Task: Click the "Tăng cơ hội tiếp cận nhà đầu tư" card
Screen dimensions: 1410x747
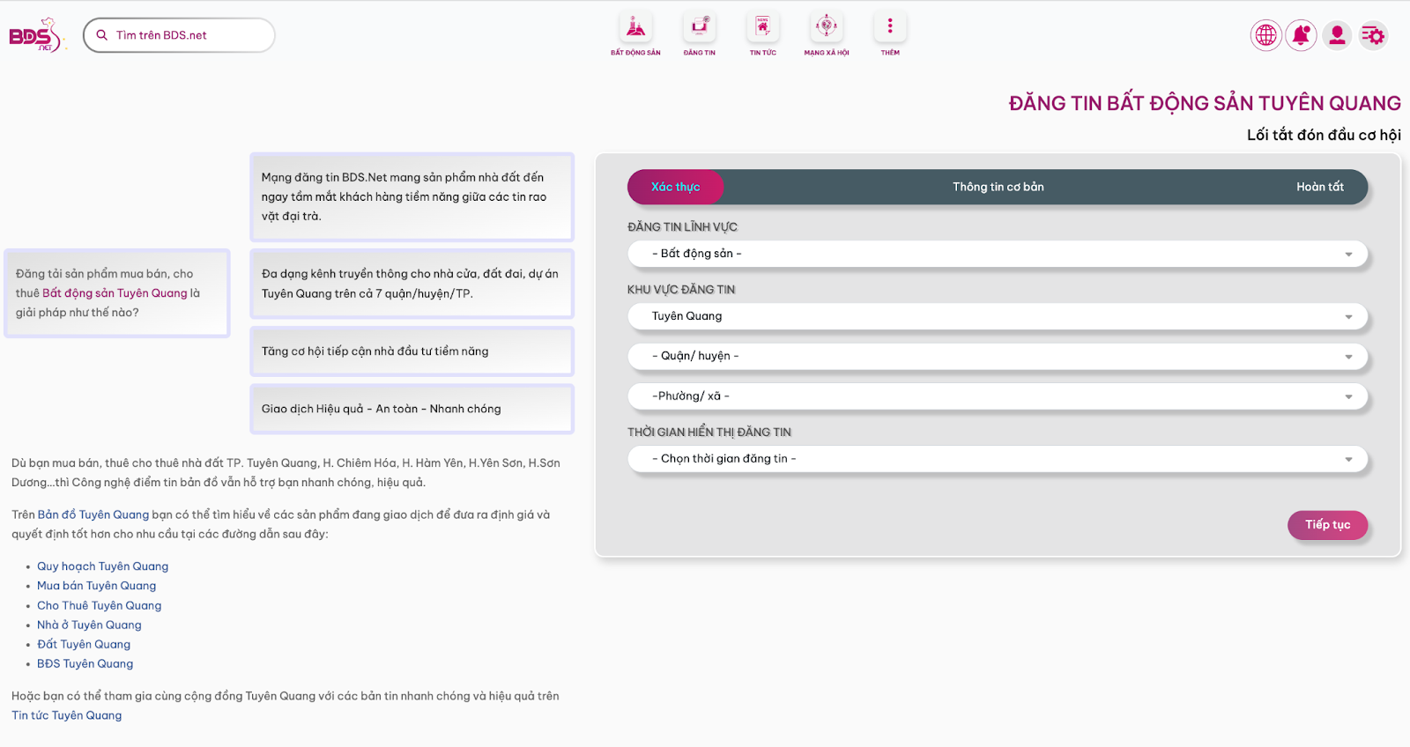Action: pos(412,351)
